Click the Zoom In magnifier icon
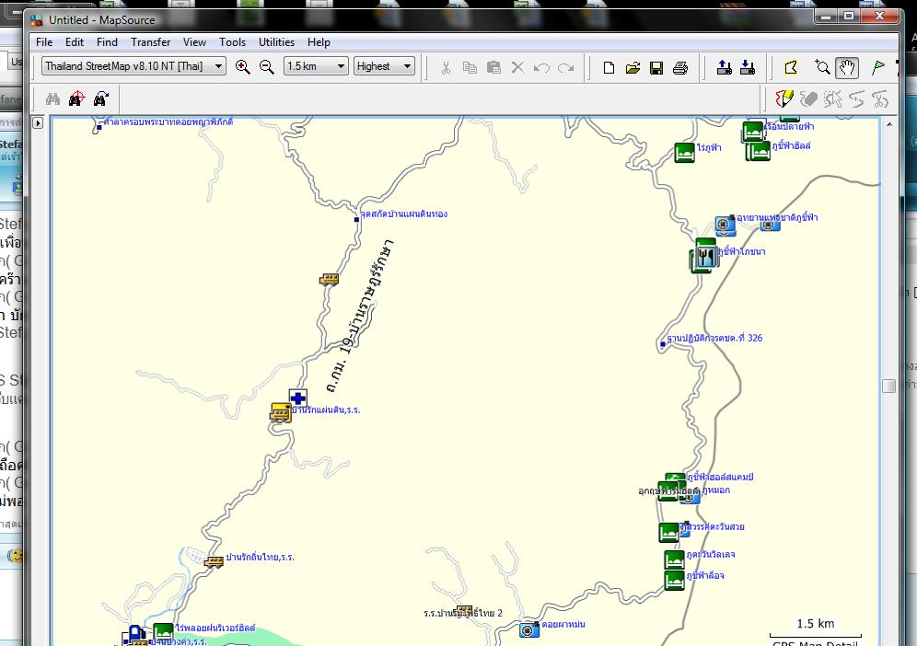Viewport: 917px width, 646px height. tap(243, 66)
